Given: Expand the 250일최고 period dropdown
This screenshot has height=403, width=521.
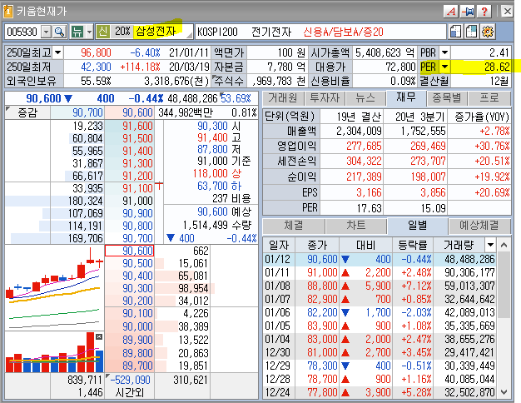Looking at the screenshot, I should 57,52.
